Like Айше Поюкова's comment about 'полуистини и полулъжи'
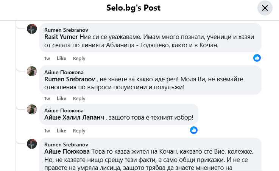Viewport: 279px width, 171px height. (x=61, y=99)
